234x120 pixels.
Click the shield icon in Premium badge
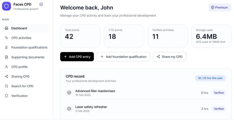[213, 7]
